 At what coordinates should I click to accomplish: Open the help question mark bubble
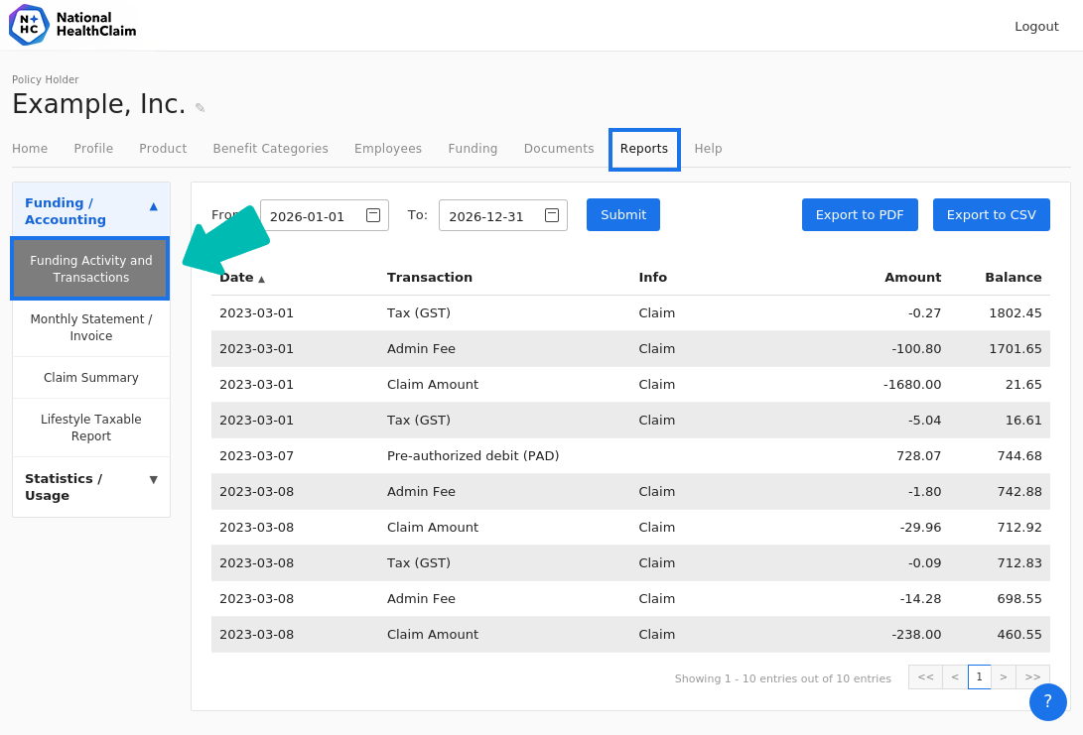coord(1048,702)
